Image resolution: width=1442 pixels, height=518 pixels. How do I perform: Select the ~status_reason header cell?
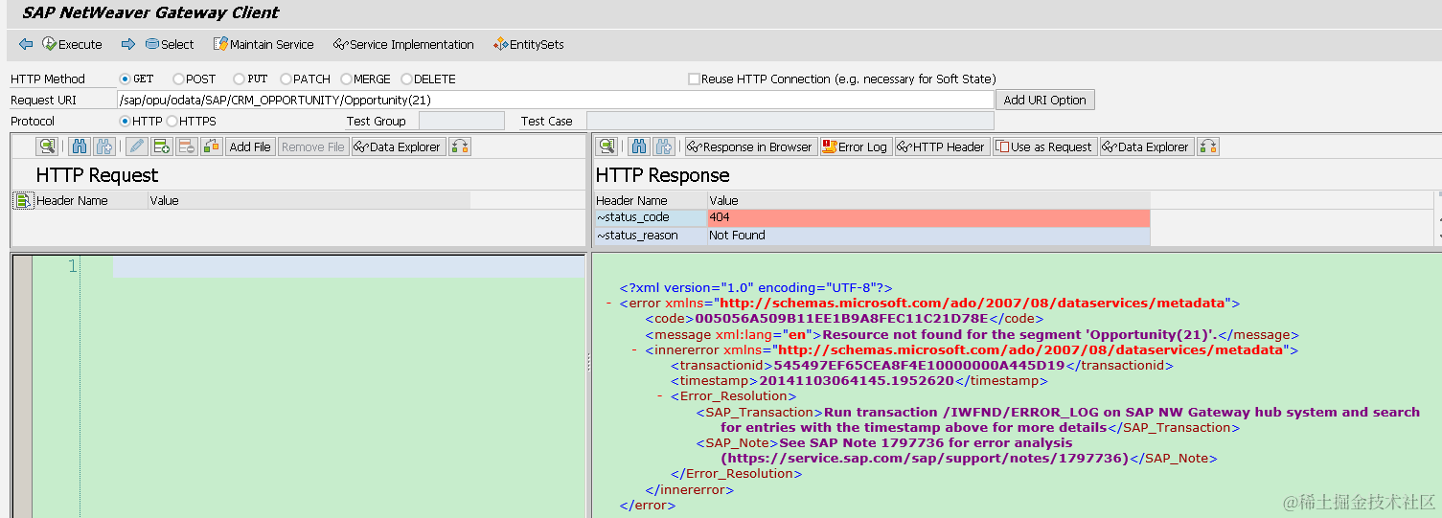(650, 236)
